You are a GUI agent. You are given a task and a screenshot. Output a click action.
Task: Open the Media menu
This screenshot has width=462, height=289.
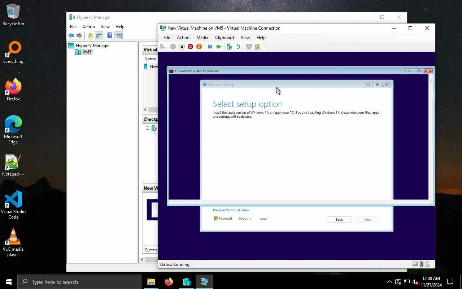tap(202, 37)
